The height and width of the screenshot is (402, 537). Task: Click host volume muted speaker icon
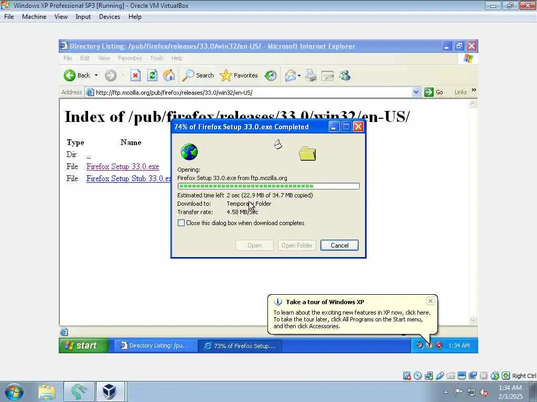[x=484, y=393]
